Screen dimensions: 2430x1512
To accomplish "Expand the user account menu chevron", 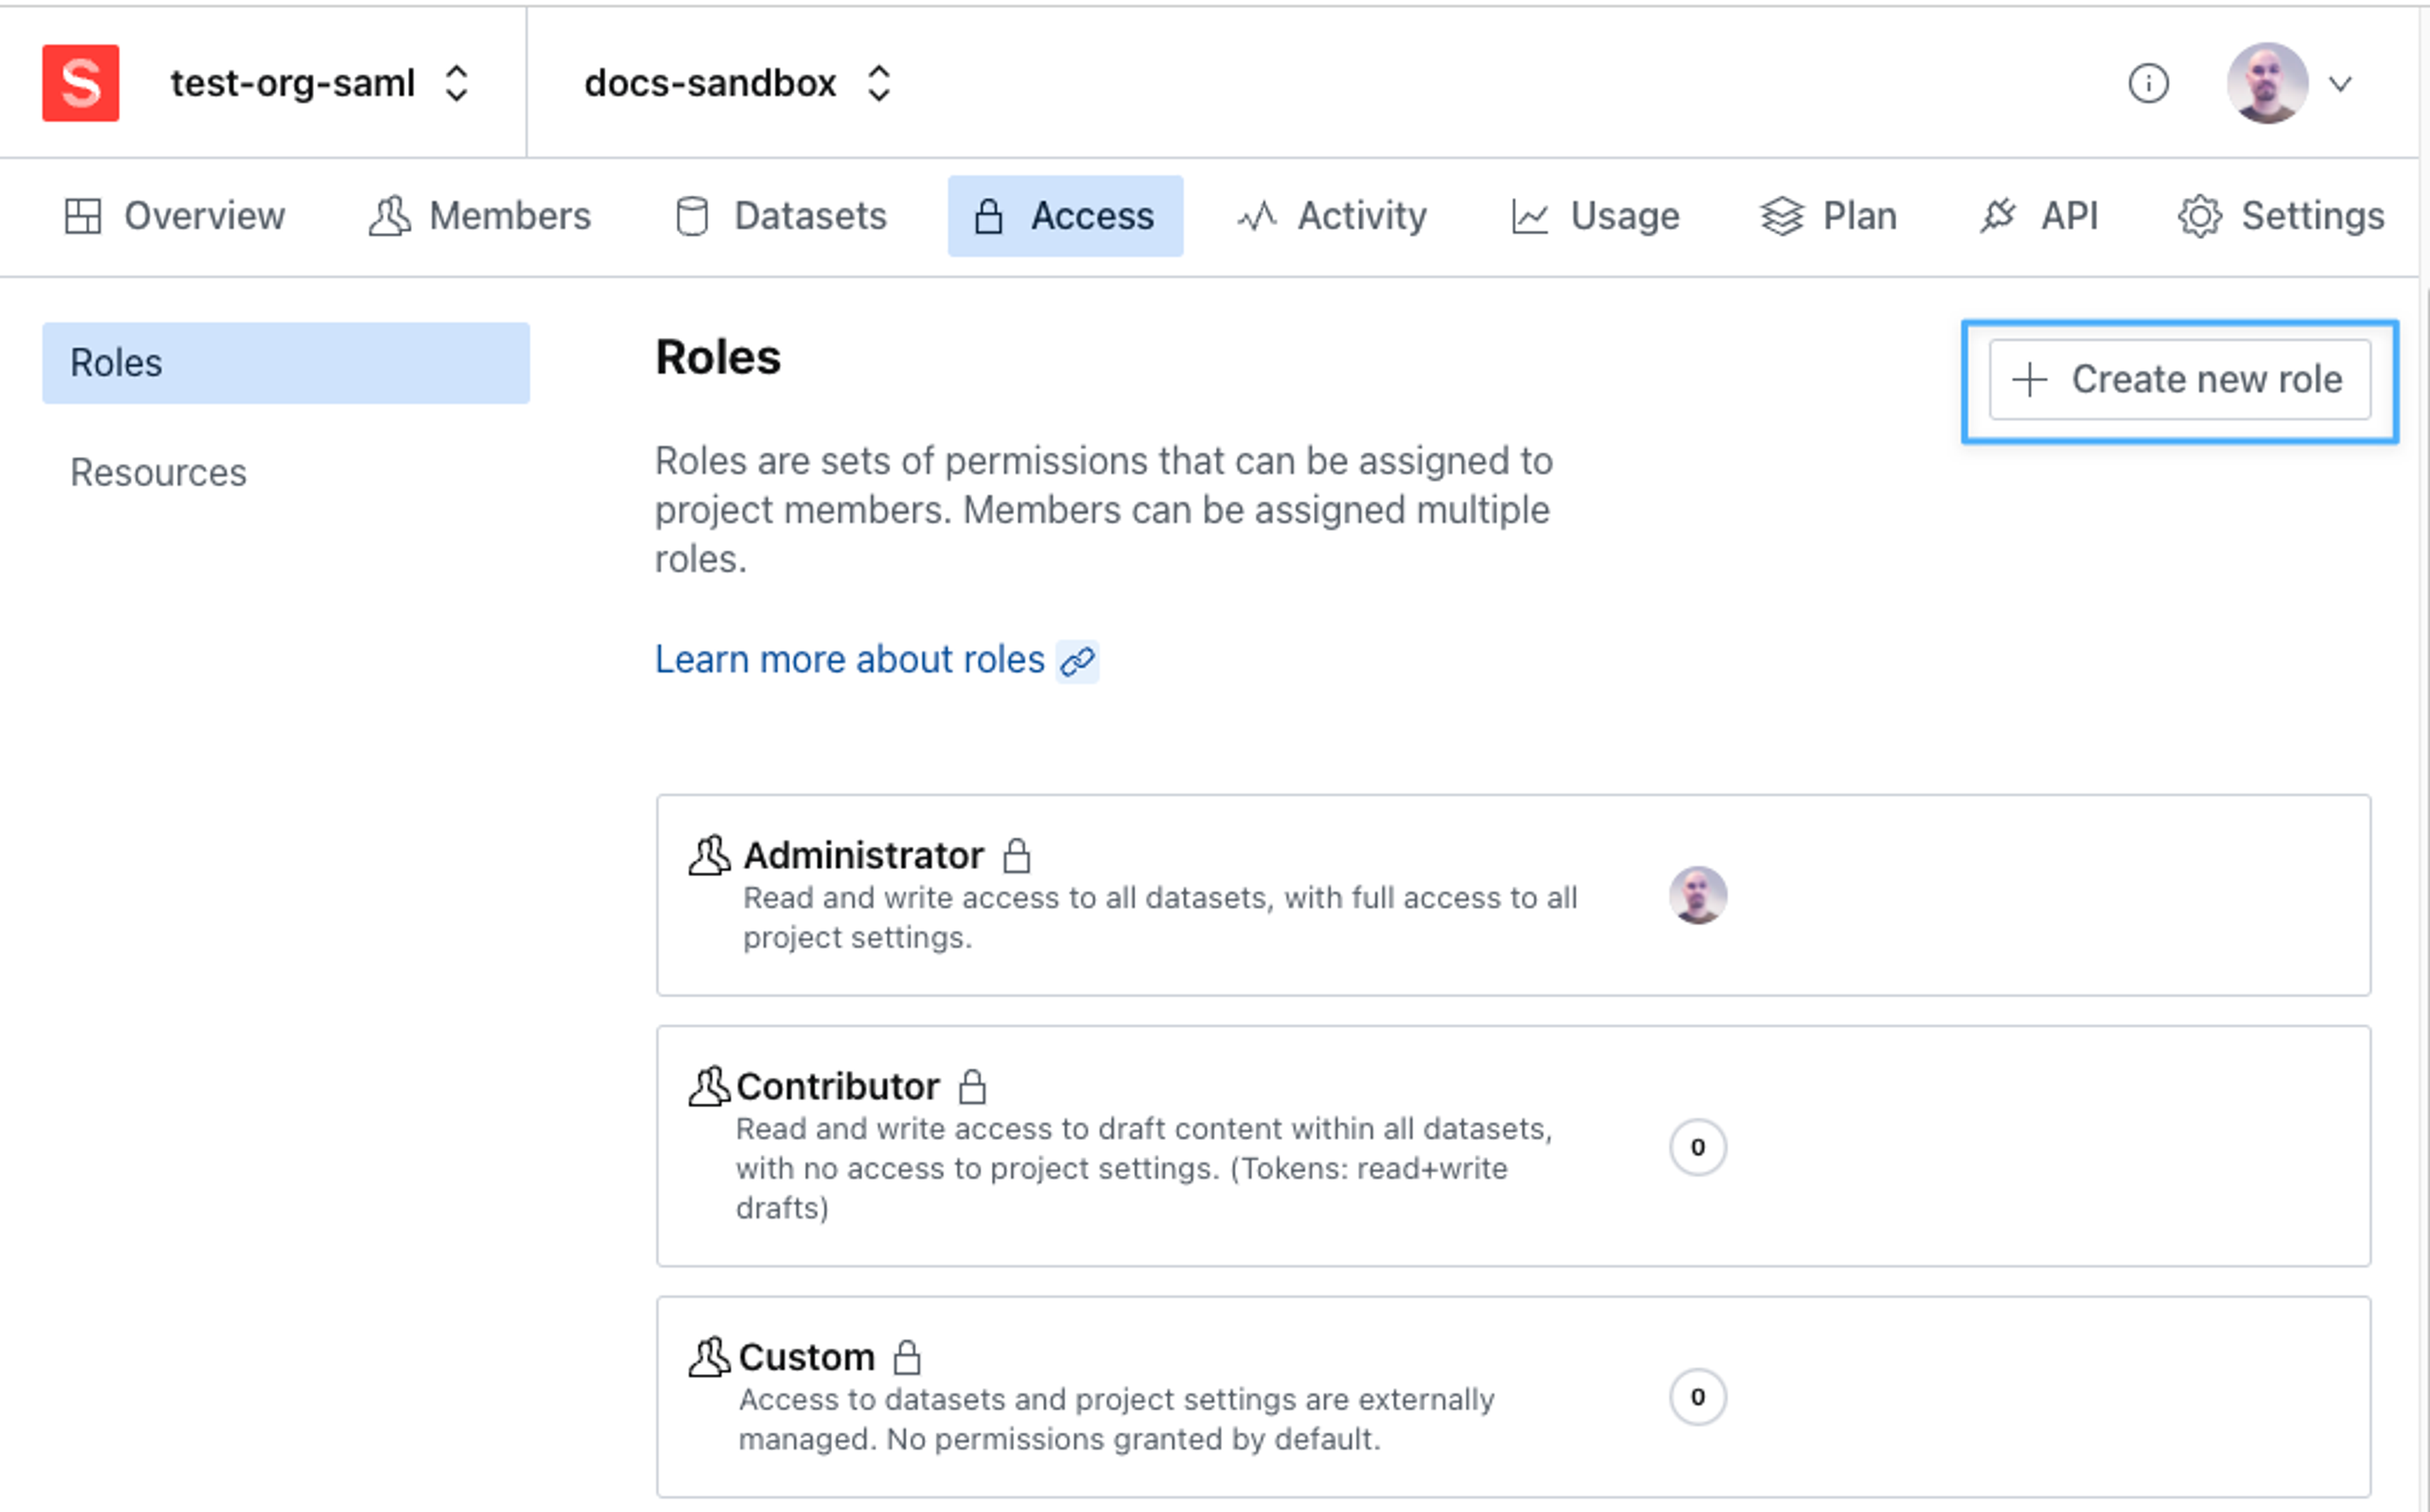I will tap(2341, 84).
